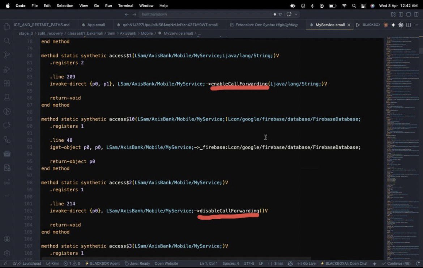Image resolution: width=423 pixels, height=268 pixels.
Task: Show errors and warnings count in status bar
Action: point(72,263)
